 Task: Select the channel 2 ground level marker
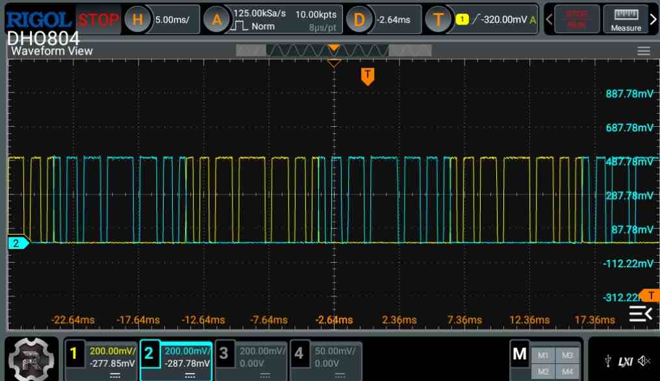19,243
